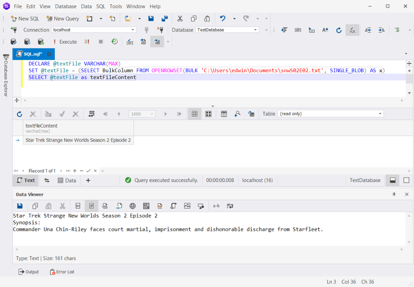Click the Execute button
The height and width of the screenshot is (287, 414).
click(65, 42)
